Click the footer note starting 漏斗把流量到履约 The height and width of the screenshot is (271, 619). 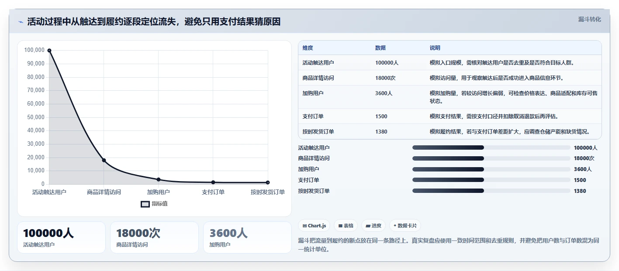point(449,245)
